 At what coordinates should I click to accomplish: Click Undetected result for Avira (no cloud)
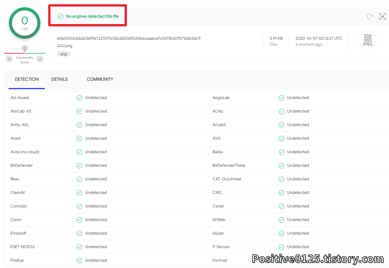pos(96,152)
